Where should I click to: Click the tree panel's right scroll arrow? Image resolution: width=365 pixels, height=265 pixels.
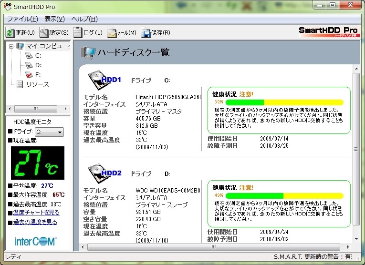pos(66,109)
